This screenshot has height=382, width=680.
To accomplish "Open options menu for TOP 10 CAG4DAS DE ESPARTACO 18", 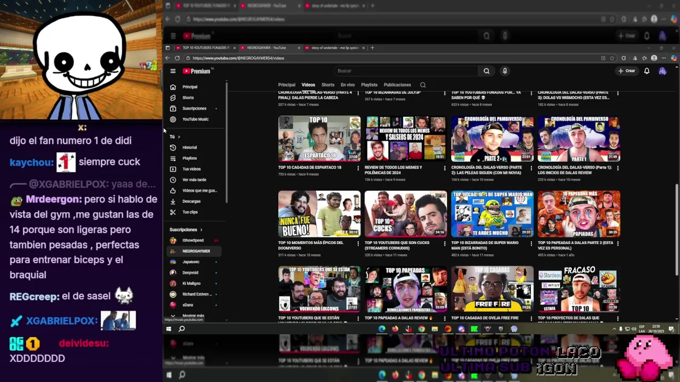I will 359,168.
